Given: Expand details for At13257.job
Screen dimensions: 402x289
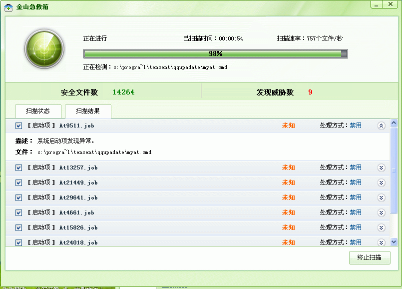Looking at the screenshot, I should click(x=381, y=168).
